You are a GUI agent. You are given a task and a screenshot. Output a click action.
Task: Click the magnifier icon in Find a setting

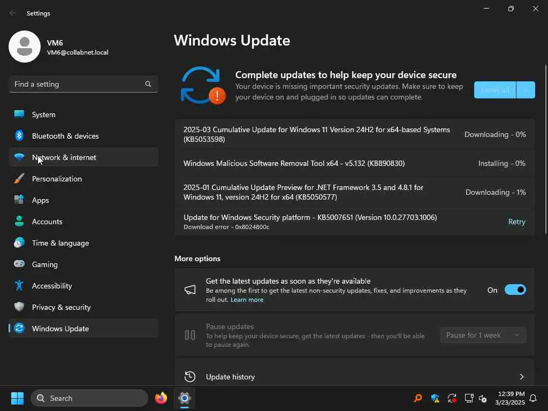click(x=148, y=84)
